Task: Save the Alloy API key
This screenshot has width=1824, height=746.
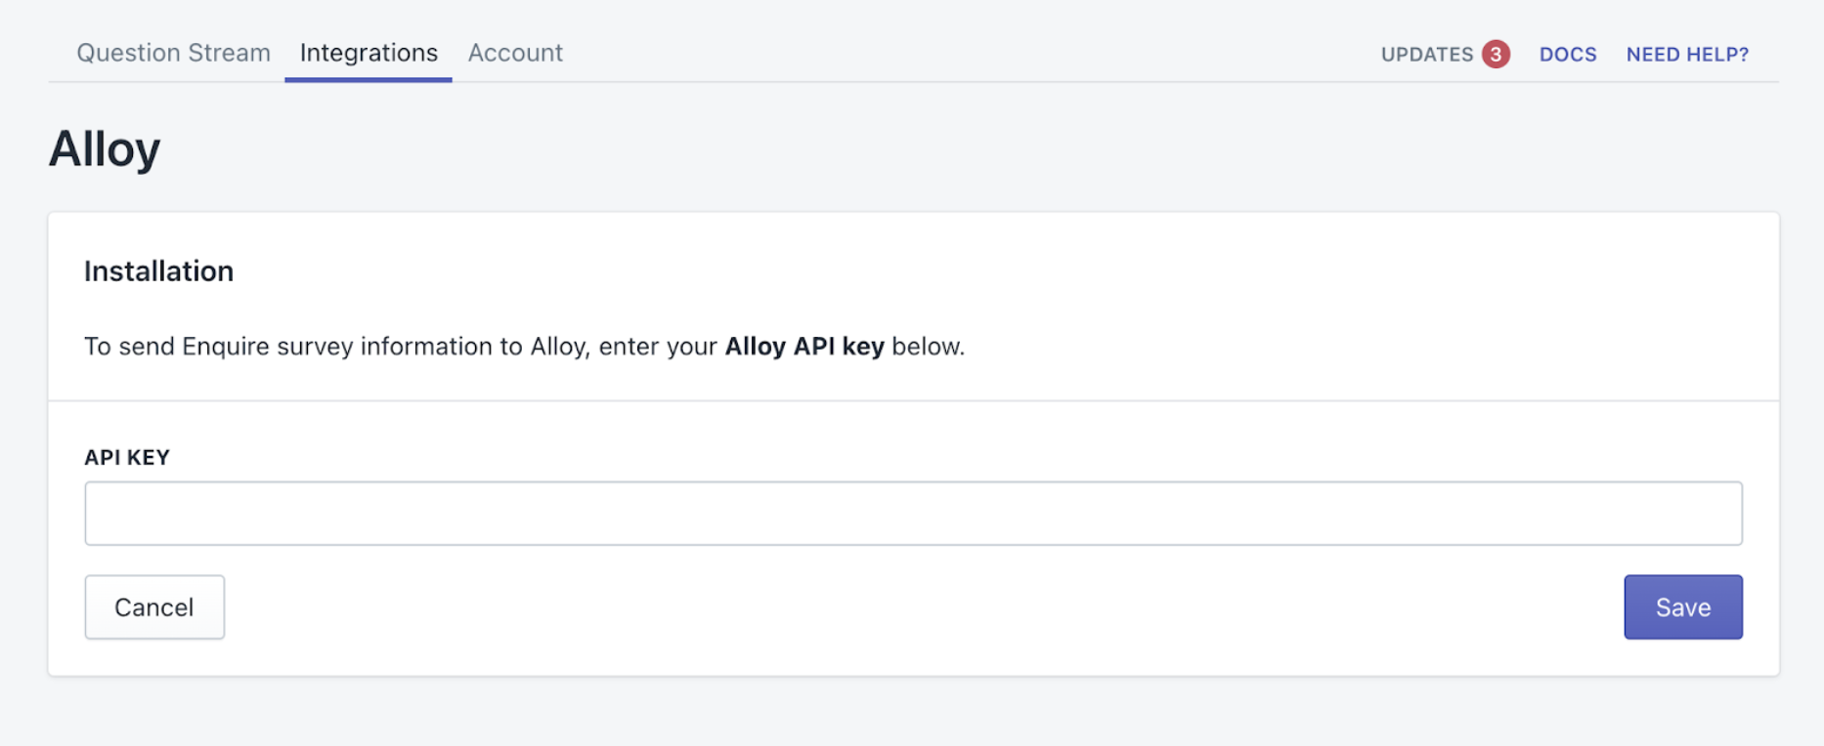Action: [1682, 607]
